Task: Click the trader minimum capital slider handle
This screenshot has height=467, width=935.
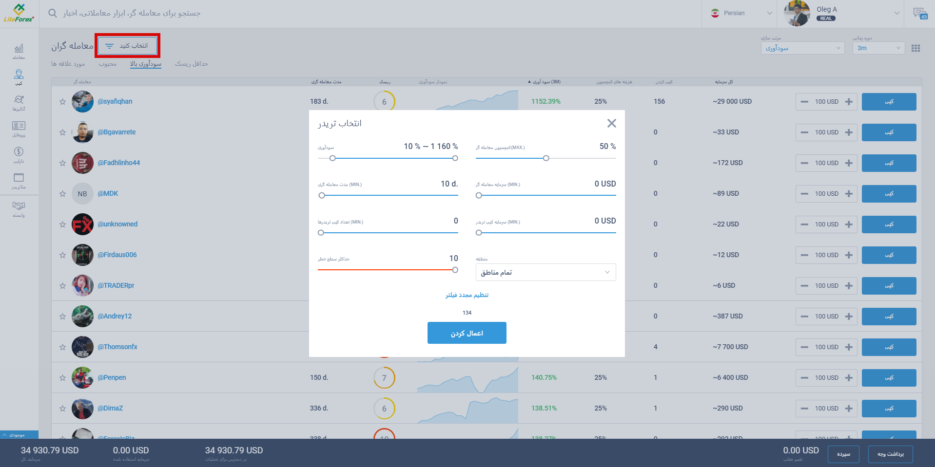Action: (479, 195)
